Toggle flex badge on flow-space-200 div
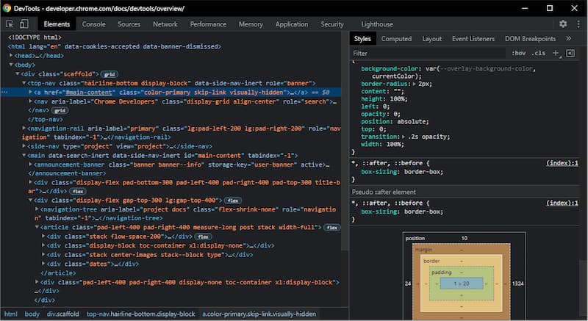588x321 pixels. click(x=204, y=237)
